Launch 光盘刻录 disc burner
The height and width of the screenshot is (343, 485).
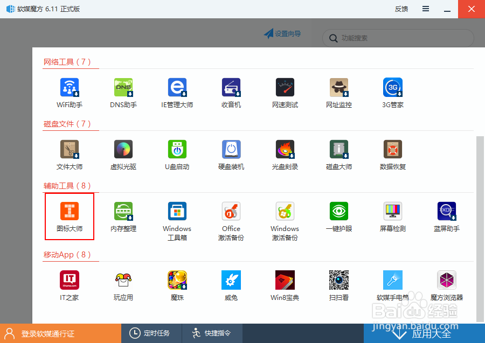[285, 149]
